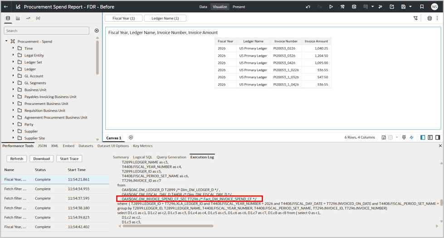Open the Data panel database icon
The width and height of the screenshot is (444, 238).
point(8,18)
